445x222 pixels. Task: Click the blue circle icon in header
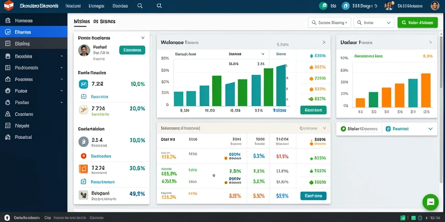345,6
